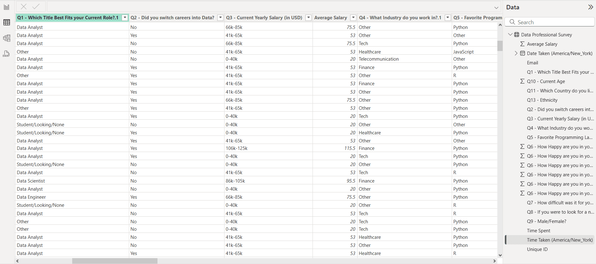This screenshot has width=596, height=264.
Task: Open filter dropdown for Average Salary column
Action: point(353,18)
